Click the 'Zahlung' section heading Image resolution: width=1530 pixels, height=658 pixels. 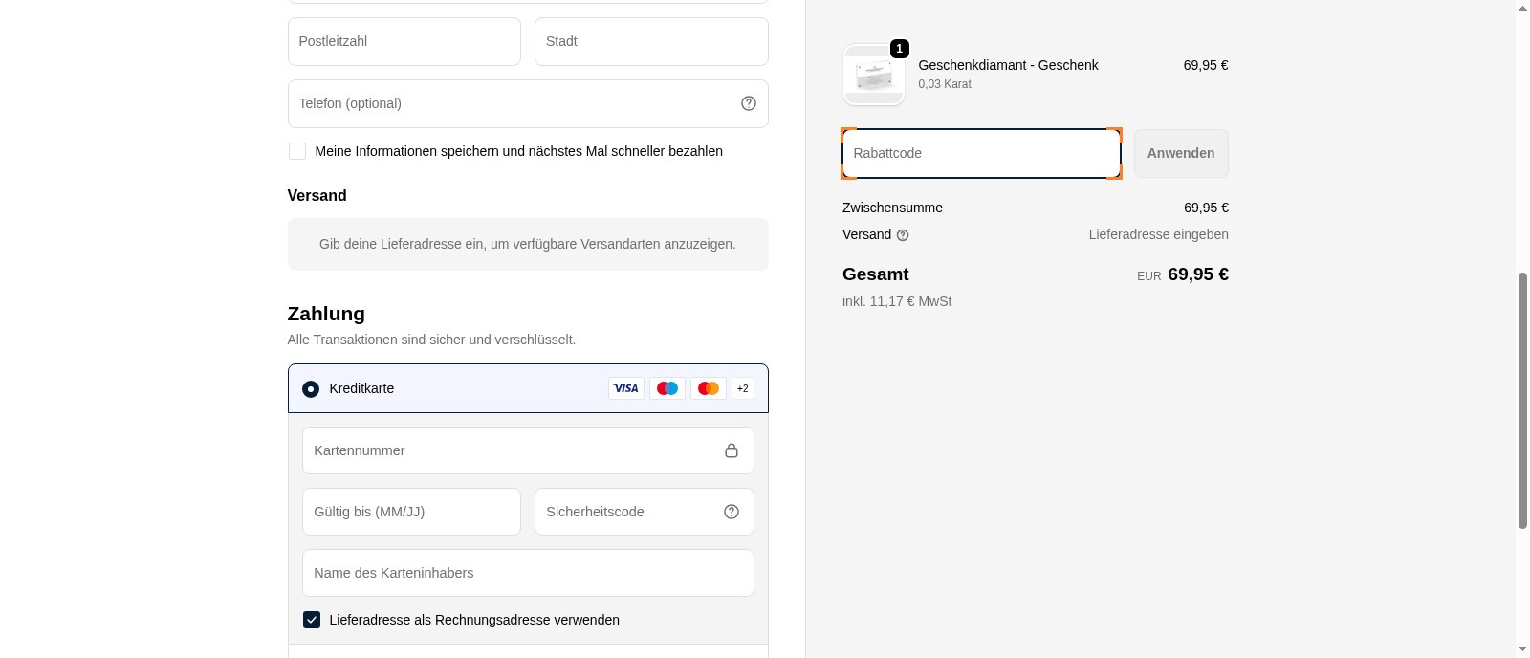326,314
